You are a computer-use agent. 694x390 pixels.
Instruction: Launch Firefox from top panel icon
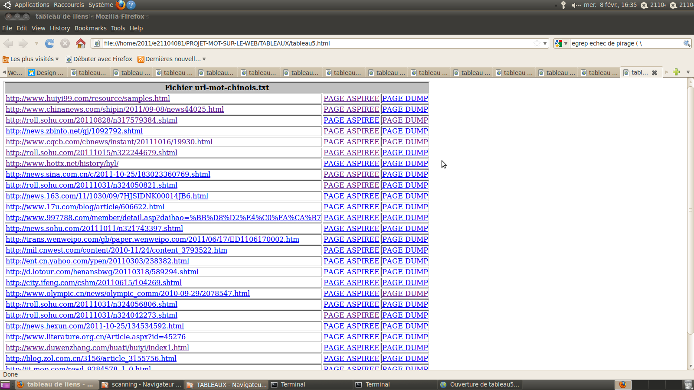pos(121,5)
